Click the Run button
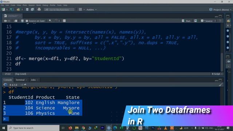 click(186, 21)
